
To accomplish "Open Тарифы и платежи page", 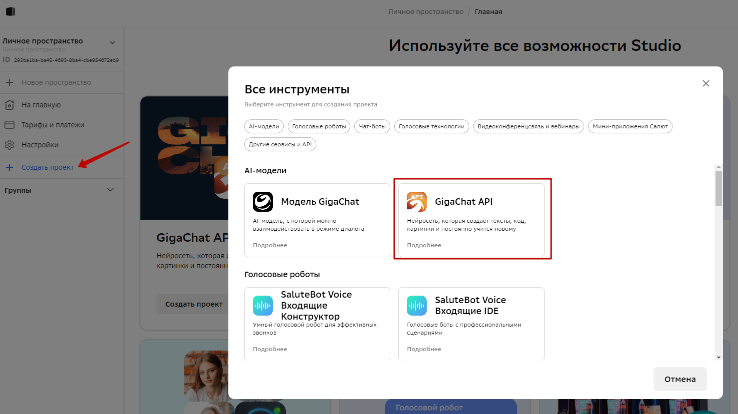I will click(x=53, y=125).
